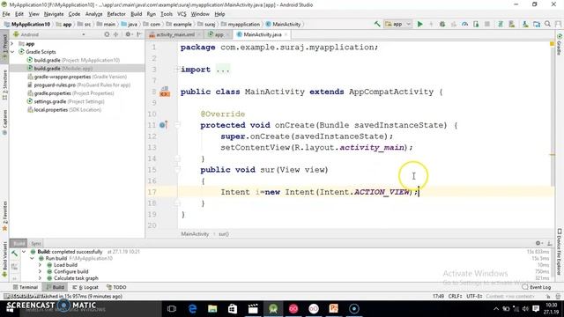The height and width of the screenshot is (317, 564).
Task: Select settings.gradle file
Action: [x=66, y=101]
